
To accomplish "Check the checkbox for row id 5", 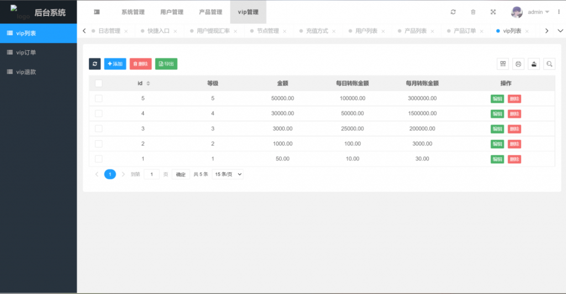I will pos(98,98).
